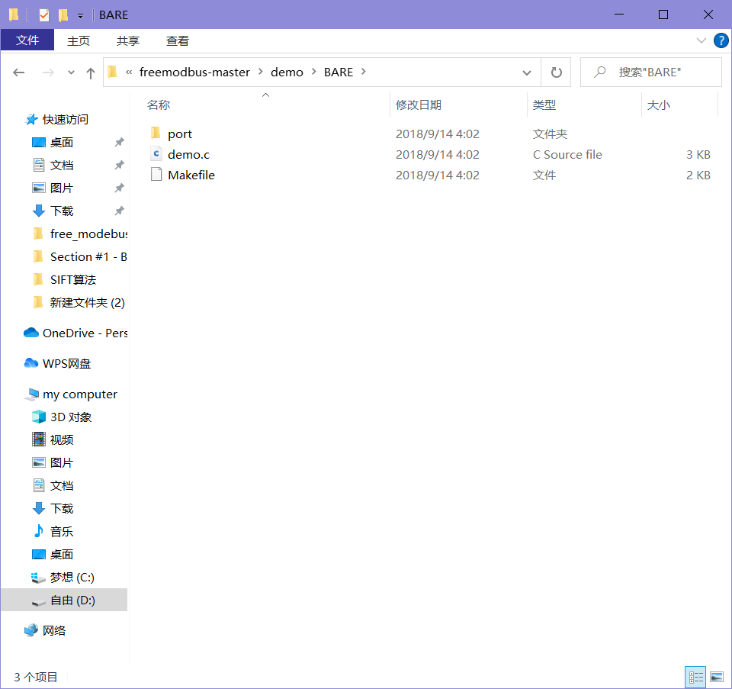Screen dimensions: 732x689
Task: Switch to details view mode
Action: [x=695, y=677]
